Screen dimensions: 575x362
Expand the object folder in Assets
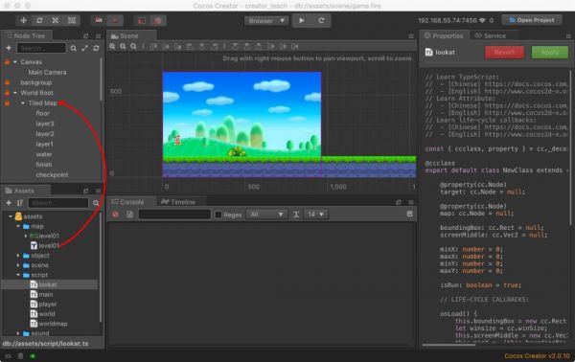coord(18,256)
